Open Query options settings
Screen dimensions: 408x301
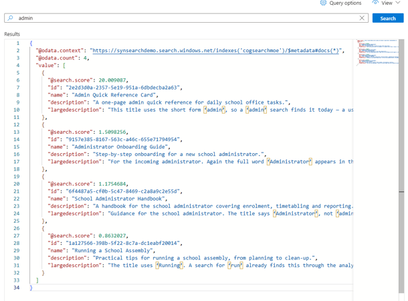(x=340, y=3)
